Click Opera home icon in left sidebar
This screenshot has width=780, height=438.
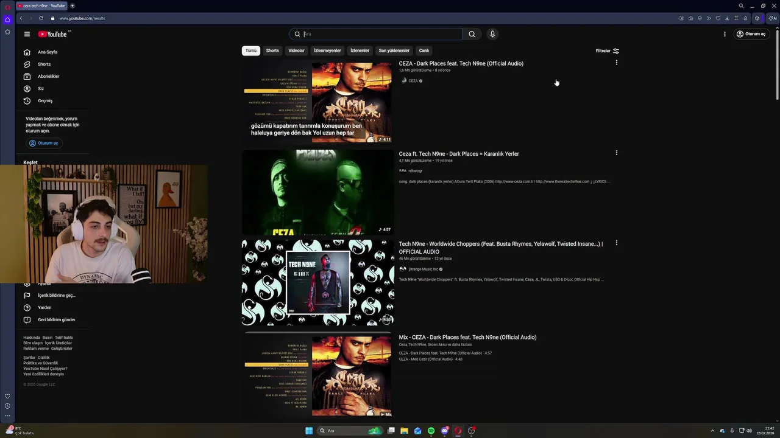pos(7,19)
